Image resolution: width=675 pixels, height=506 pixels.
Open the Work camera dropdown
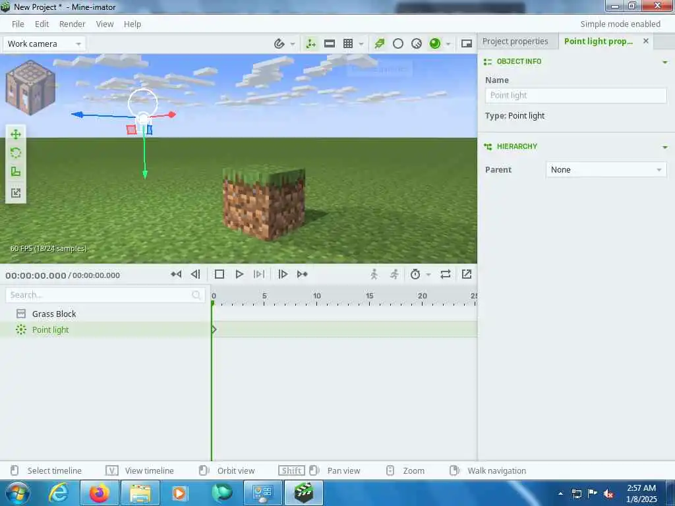tap(44, 43)
